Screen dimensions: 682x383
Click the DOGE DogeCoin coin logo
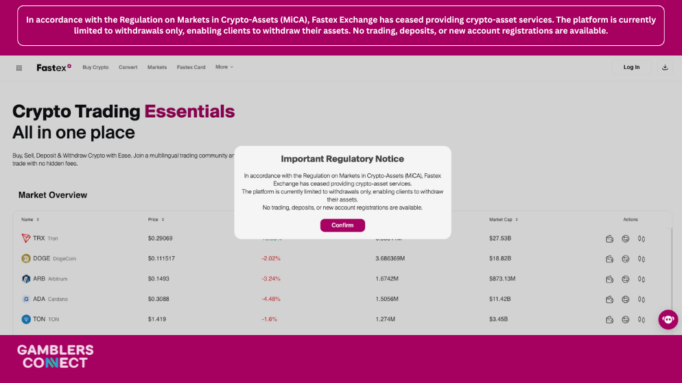coord(26,258)
